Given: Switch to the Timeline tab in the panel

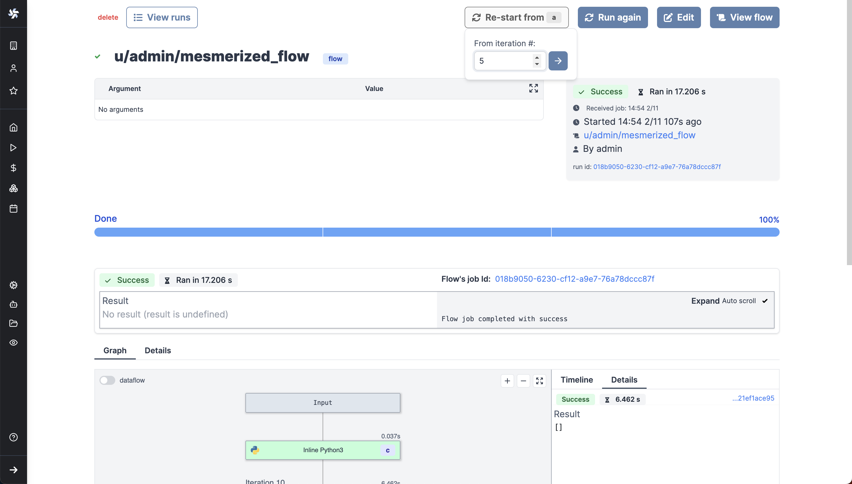Looking at the screenshot, I should [x=576, y=379].
